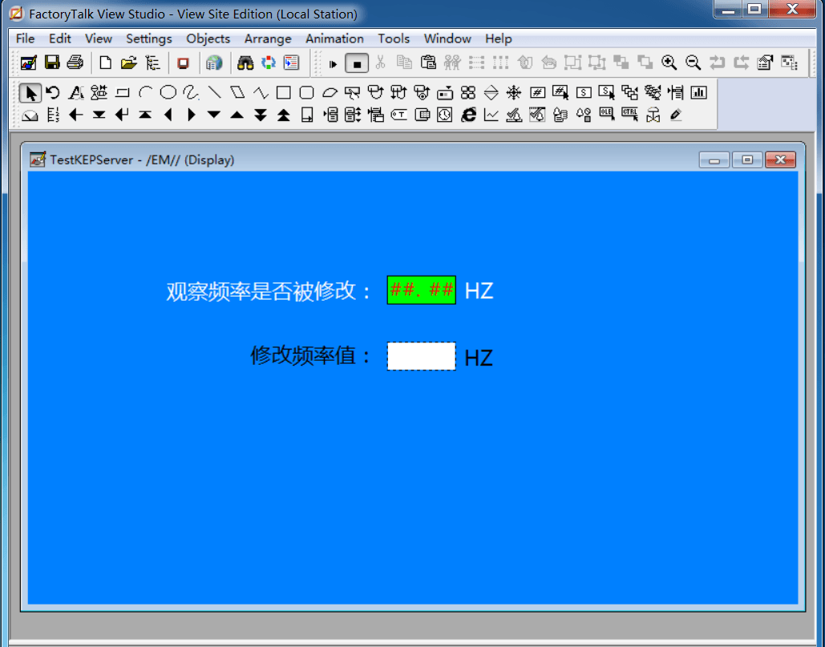The width and height of the screenshot is (825, 647).
Task: Choose the Rotate tool
Action: [53, 93]
